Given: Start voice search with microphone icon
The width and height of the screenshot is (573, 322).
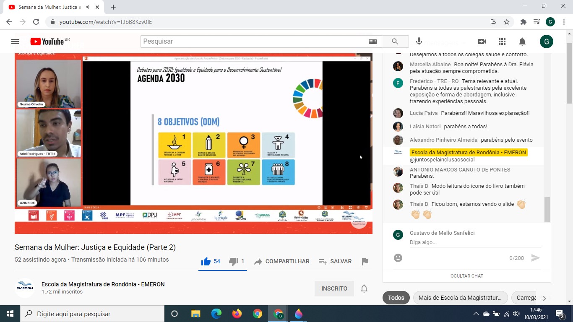Looking at the screenshot, I should pyautogui.click(x=419, y=42).
